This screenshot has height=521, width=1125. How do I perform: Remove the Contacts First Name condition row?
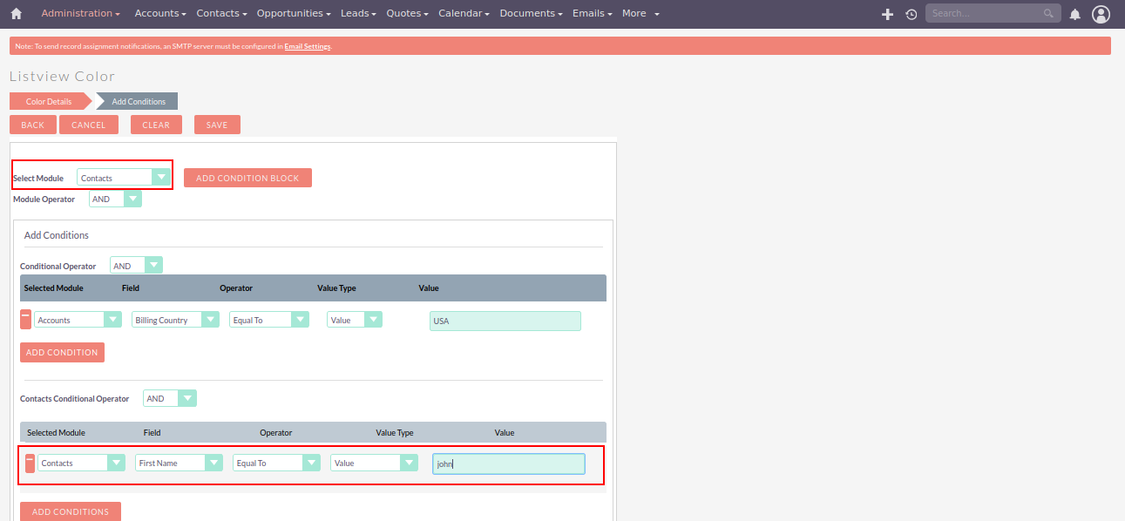click(x=29, y=463)
